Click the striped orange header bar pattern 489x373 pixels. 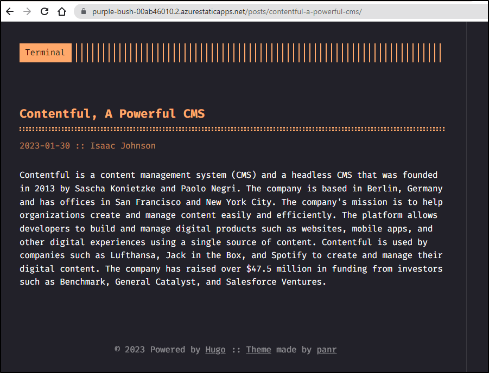coord(258,53)
